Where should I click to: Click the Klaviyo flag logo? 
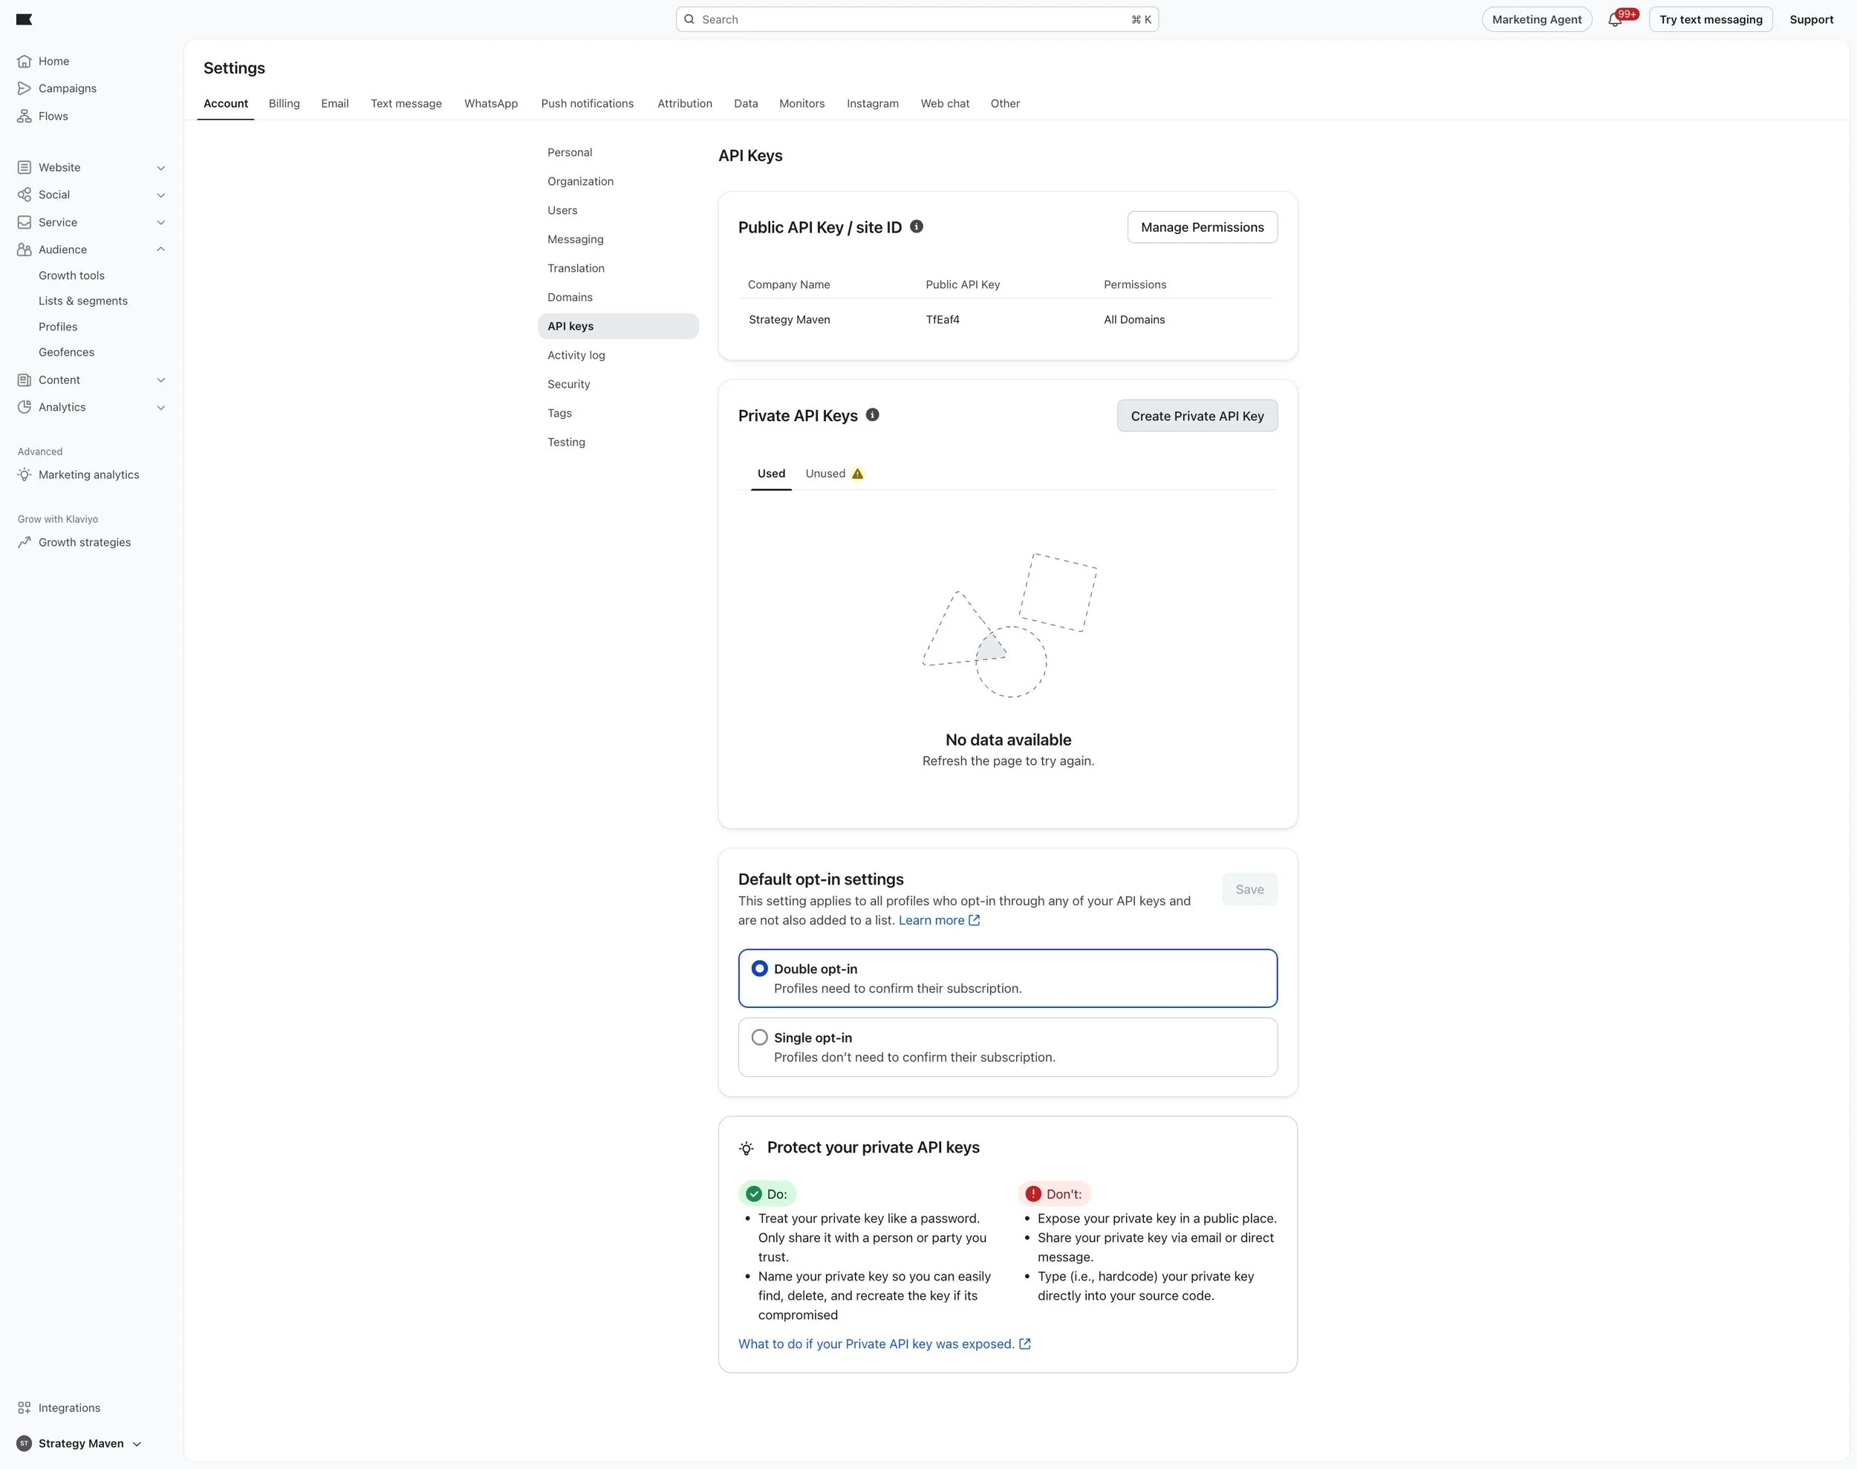pos(24,19)
